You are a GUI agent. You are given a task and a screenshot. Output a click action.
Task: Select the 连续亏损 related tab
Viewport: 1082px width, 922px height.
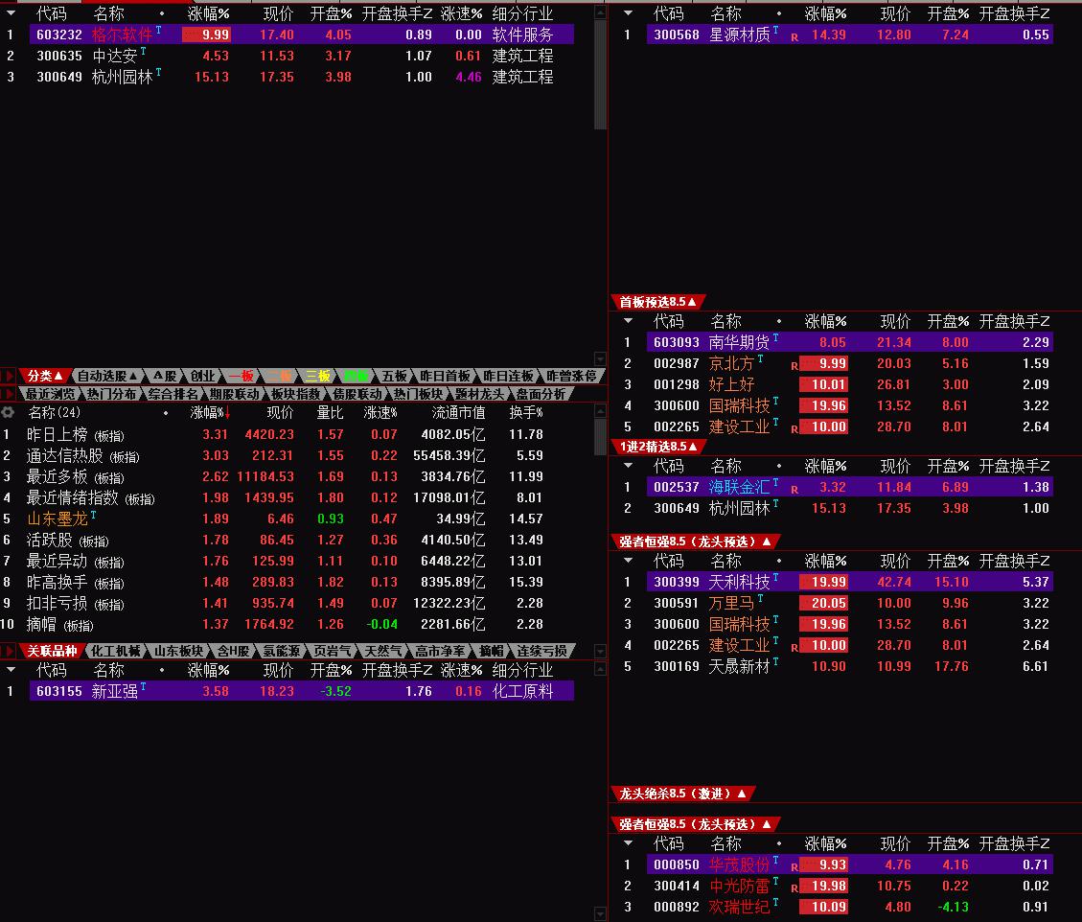tap(541, 651)
